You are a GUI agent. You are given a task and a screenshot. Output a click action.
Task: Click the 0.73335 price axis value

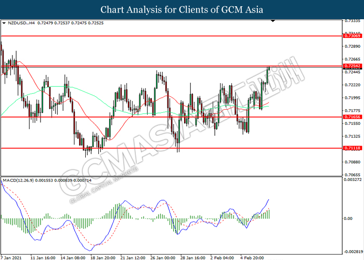[x=352, y=21]
